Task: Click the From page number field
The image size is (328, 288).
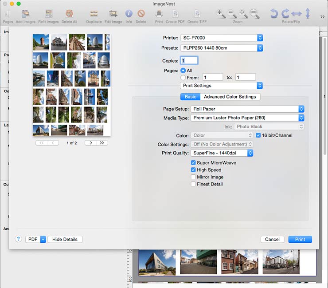Action: [213, 77]
